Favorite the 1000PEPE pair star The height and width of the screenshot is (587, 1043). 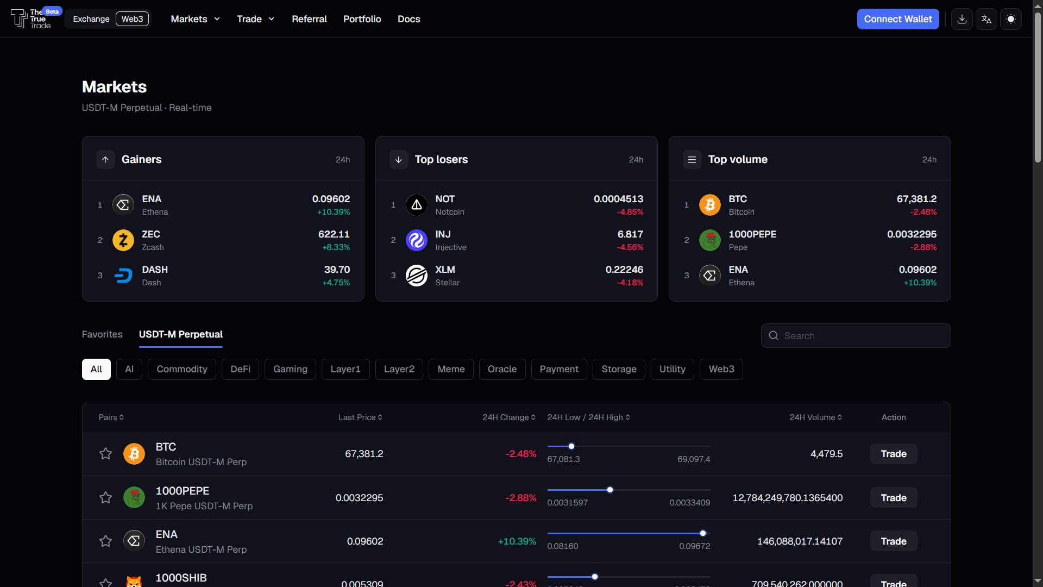(x=105, y=497)
